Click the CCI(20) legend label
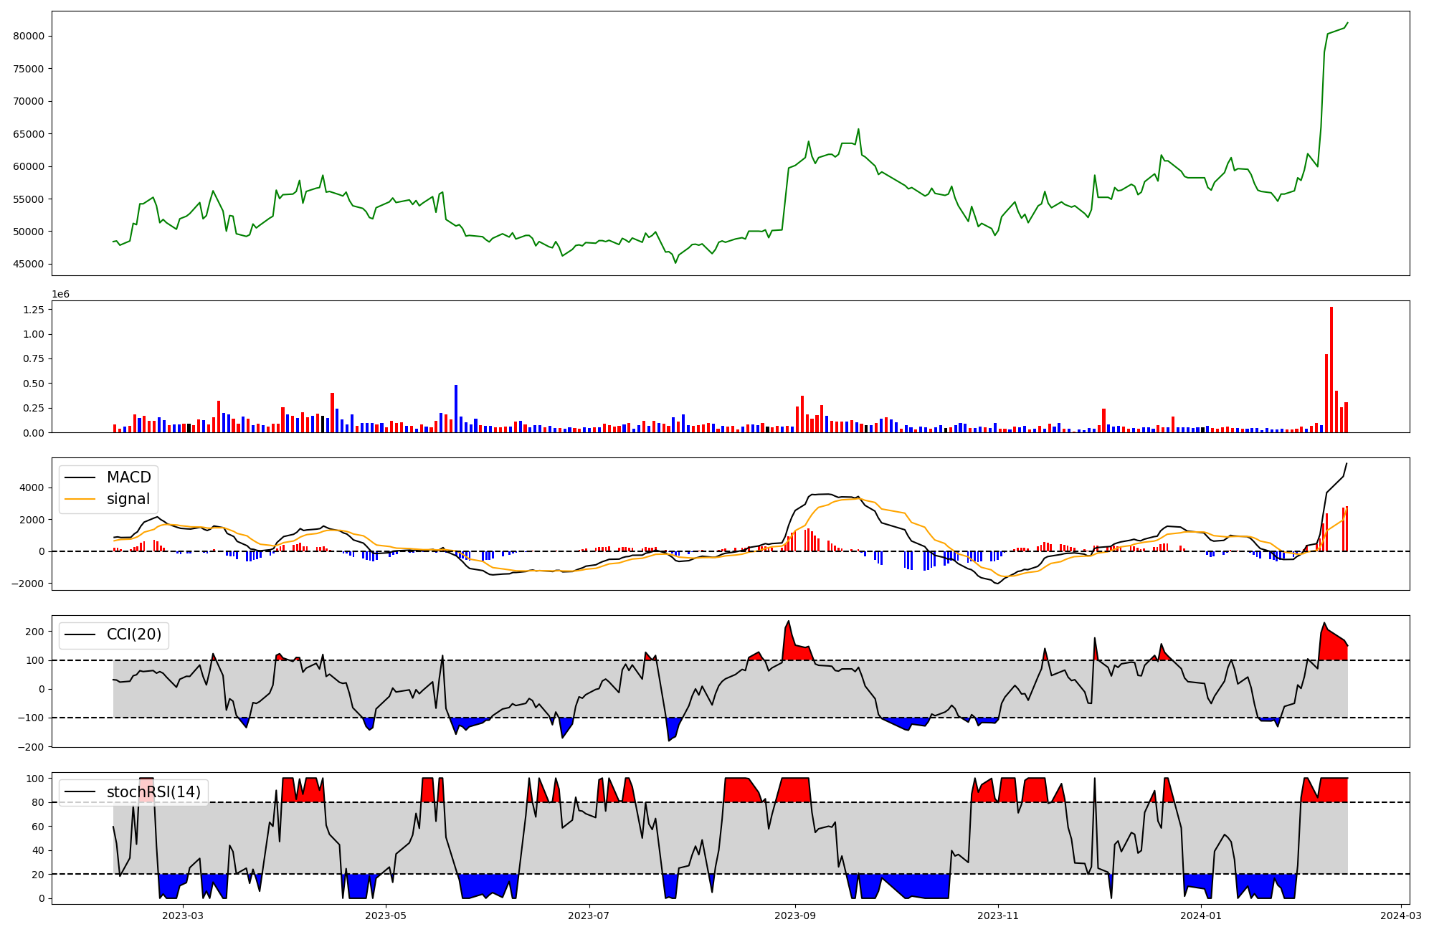 (134, 634)
